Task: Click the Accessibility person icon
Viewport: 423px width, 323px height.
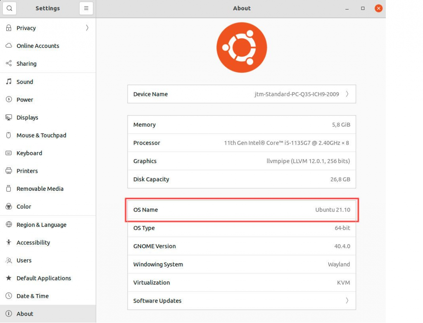Action: pyautogui.click(x=9, y=242)
